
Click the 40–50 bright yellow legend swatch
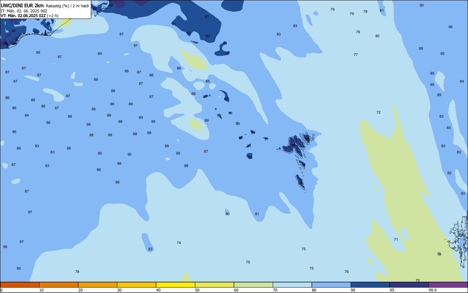[x=175, y=285]
